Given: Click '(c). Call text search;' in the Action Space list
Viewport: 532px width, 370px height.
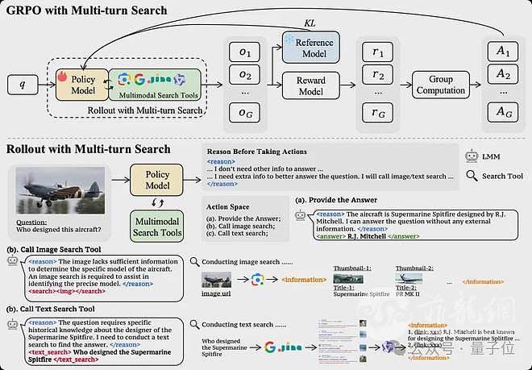Looking at the screenshot, I should point(237,233).
